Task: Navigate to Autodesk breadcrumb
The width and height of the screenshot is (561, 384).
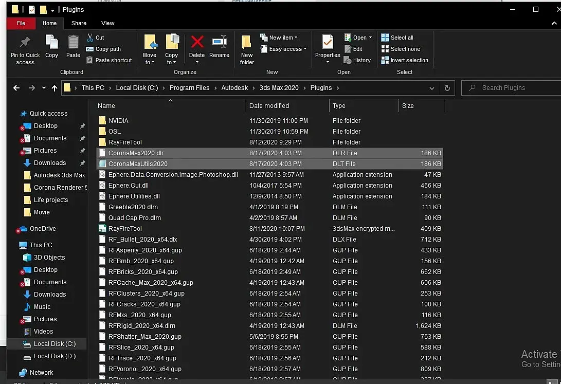Action: pyautogui.click(x=234, y=88)
